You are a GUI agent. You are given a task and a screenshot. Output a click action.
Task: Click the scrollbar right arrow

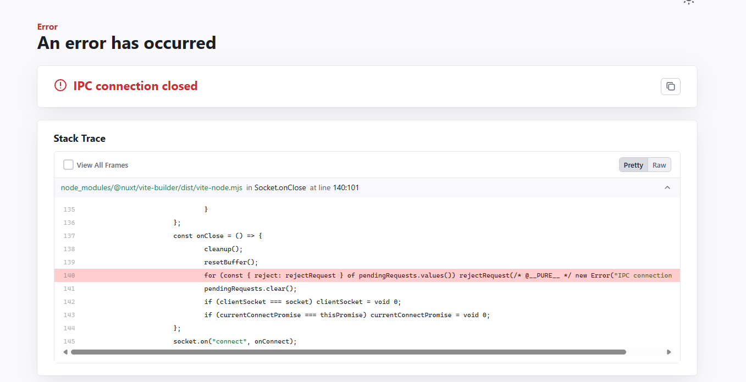(x=669, y=352)
